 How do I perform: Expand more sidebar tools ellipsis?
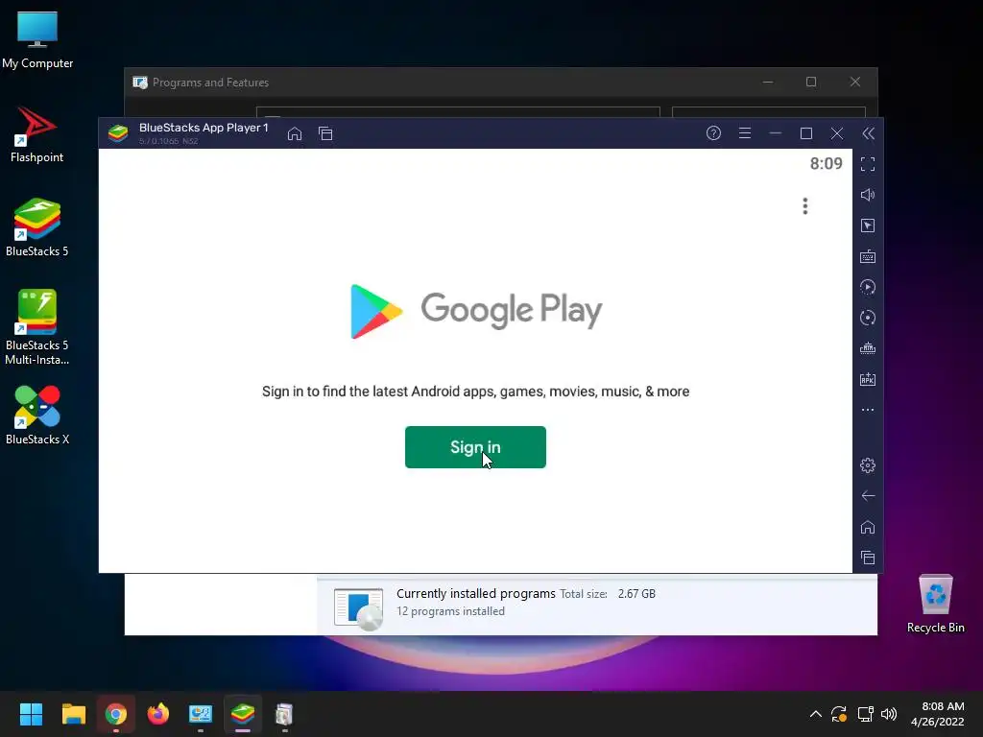[868, 410]
